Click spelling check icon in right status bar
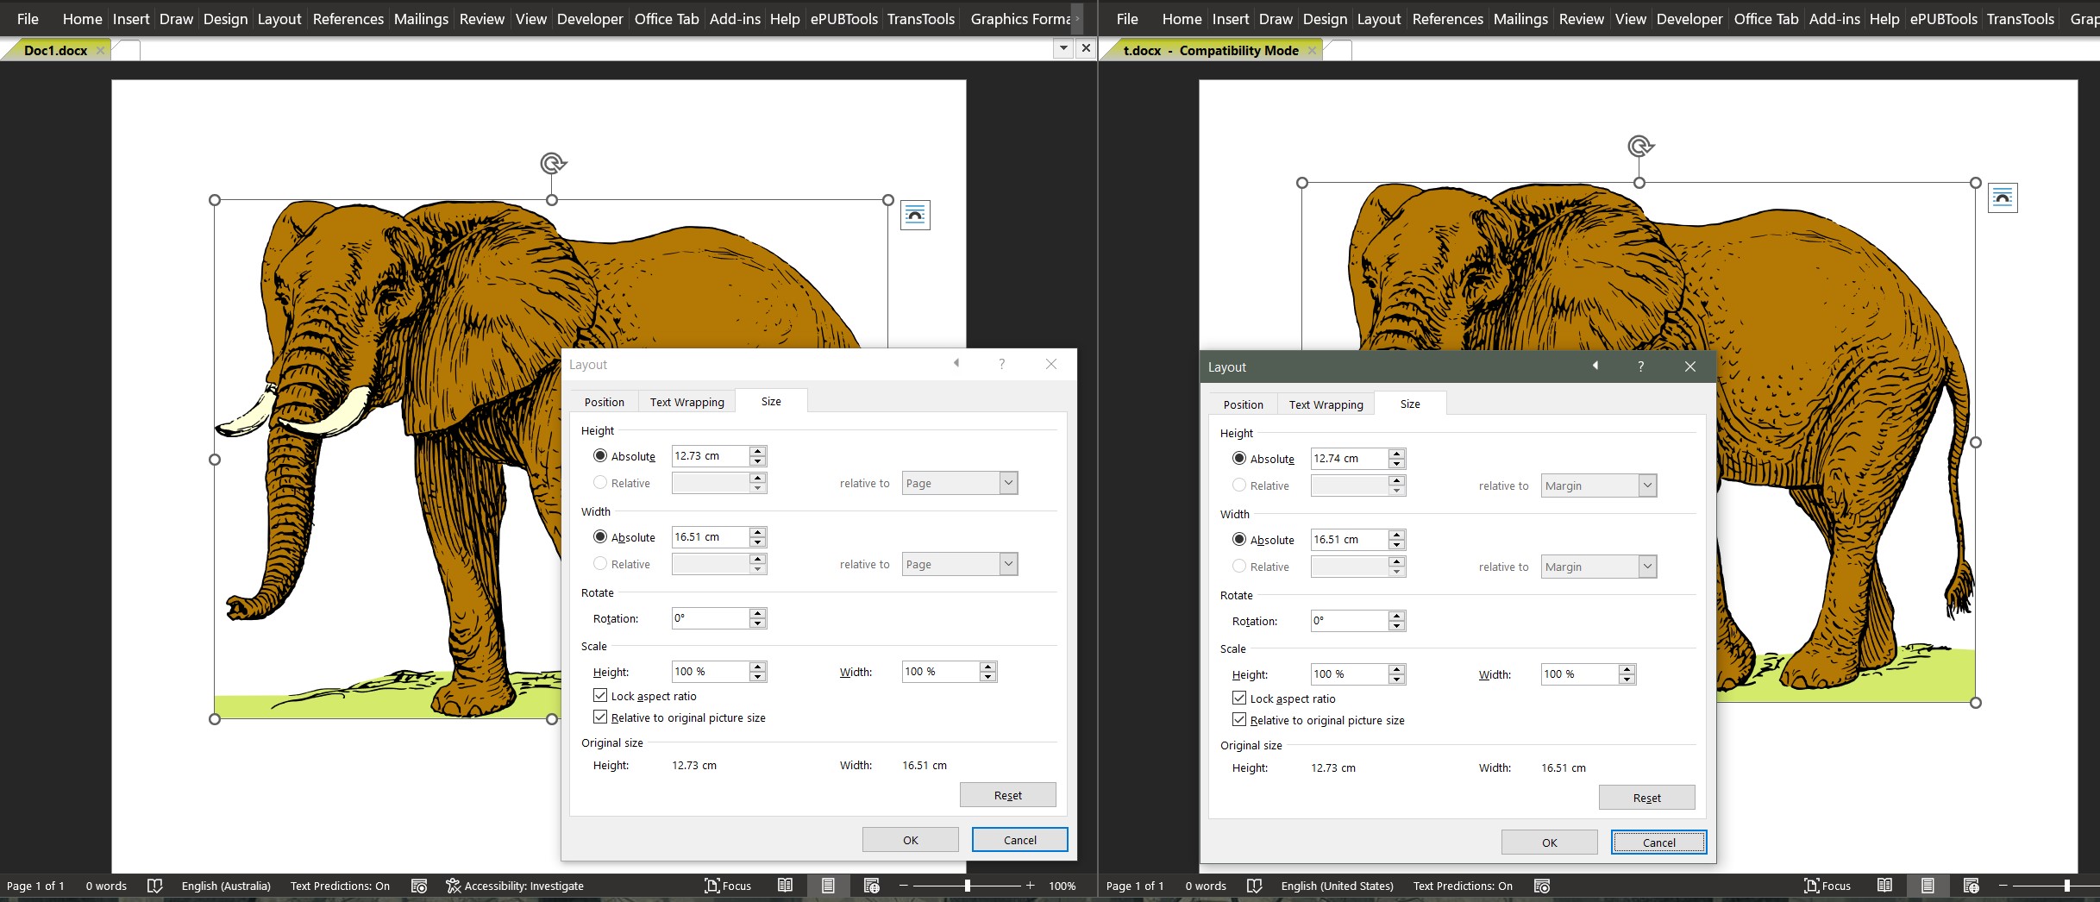The height and width of the screenshot is (902, 2100). pyautogui.click(x=1254, y=886)
